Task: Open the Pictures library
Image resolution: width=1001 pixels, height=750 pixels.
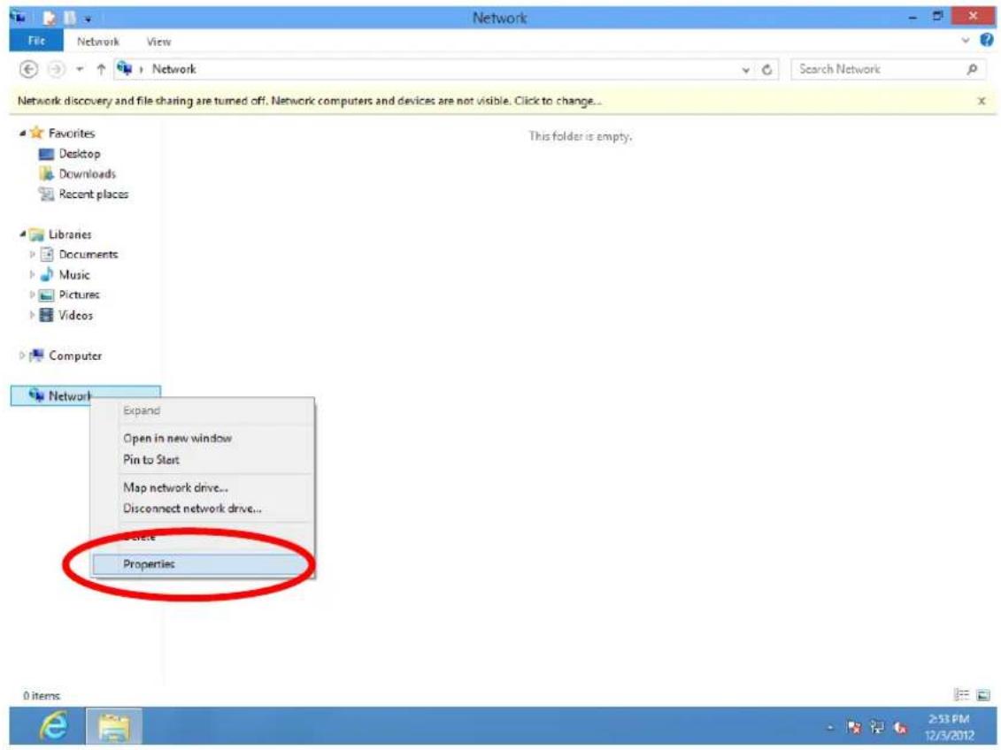Action: pyautogui.click(x=79, y=295)
